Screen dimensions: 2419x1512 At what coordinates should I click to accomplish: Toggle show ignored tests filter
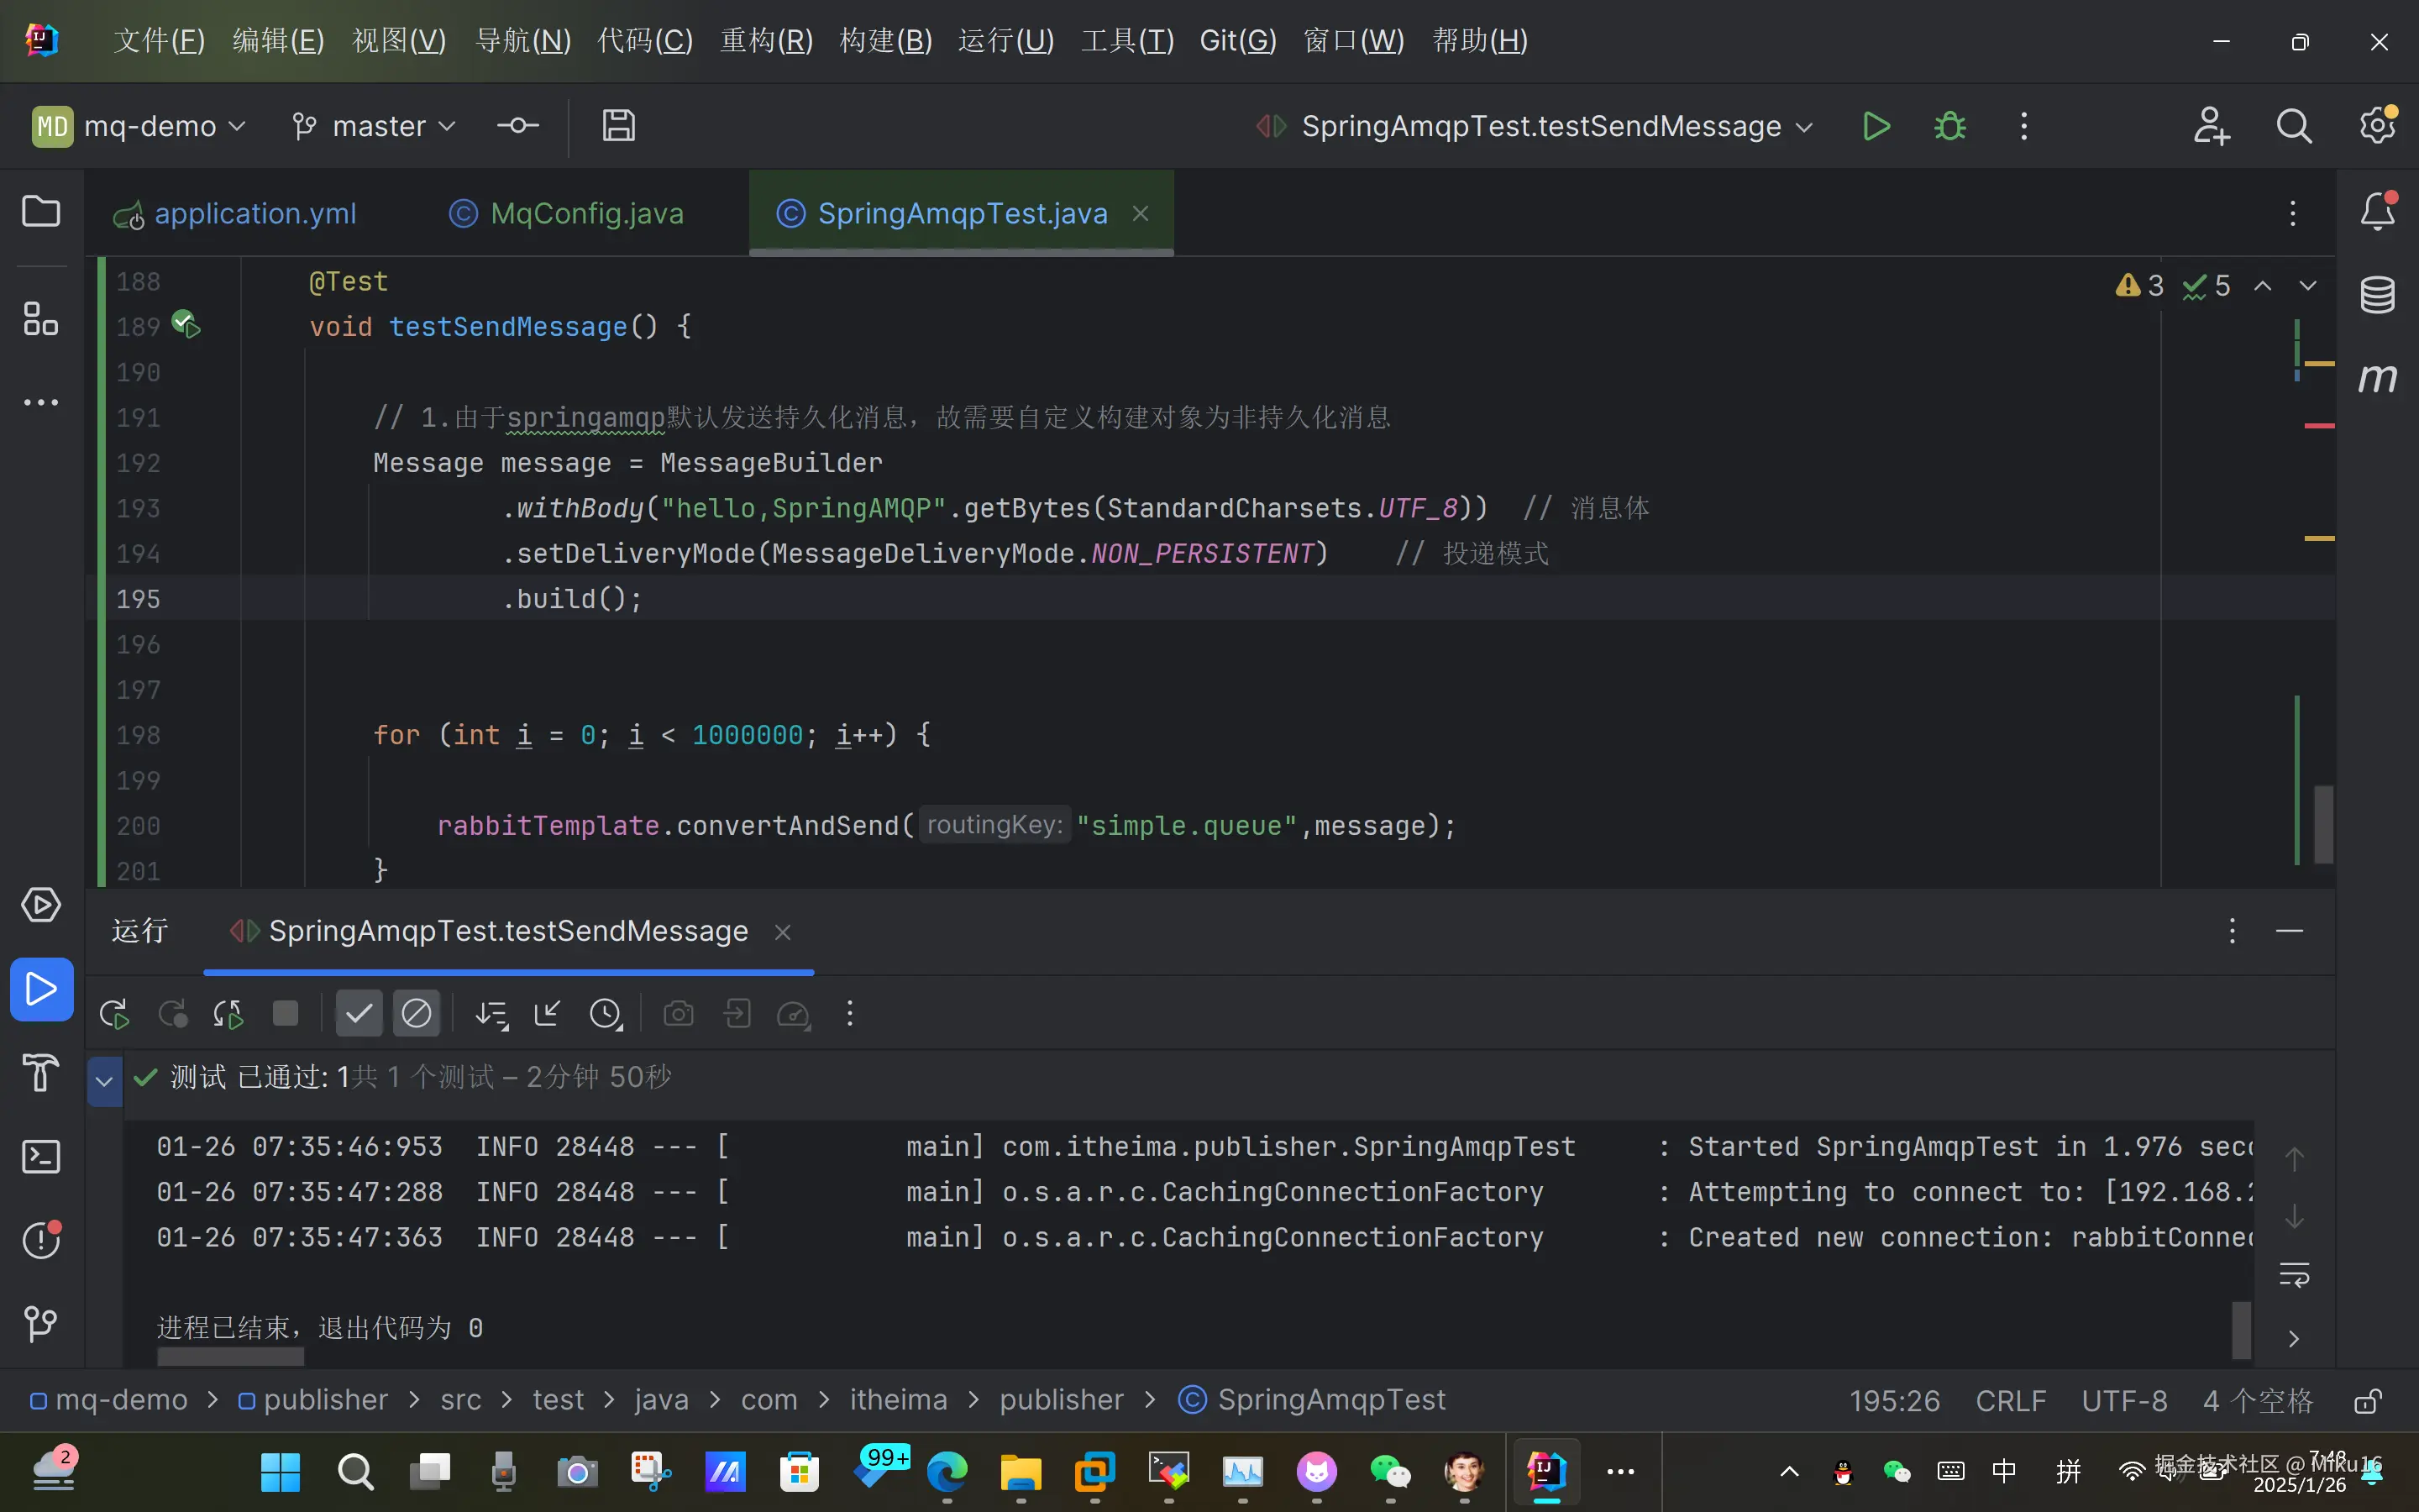click(416, 1014)
